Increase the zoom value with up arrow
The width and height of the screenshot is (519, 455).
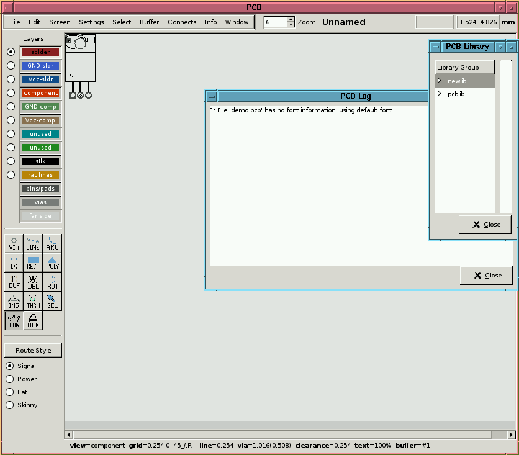coord(291,19)
